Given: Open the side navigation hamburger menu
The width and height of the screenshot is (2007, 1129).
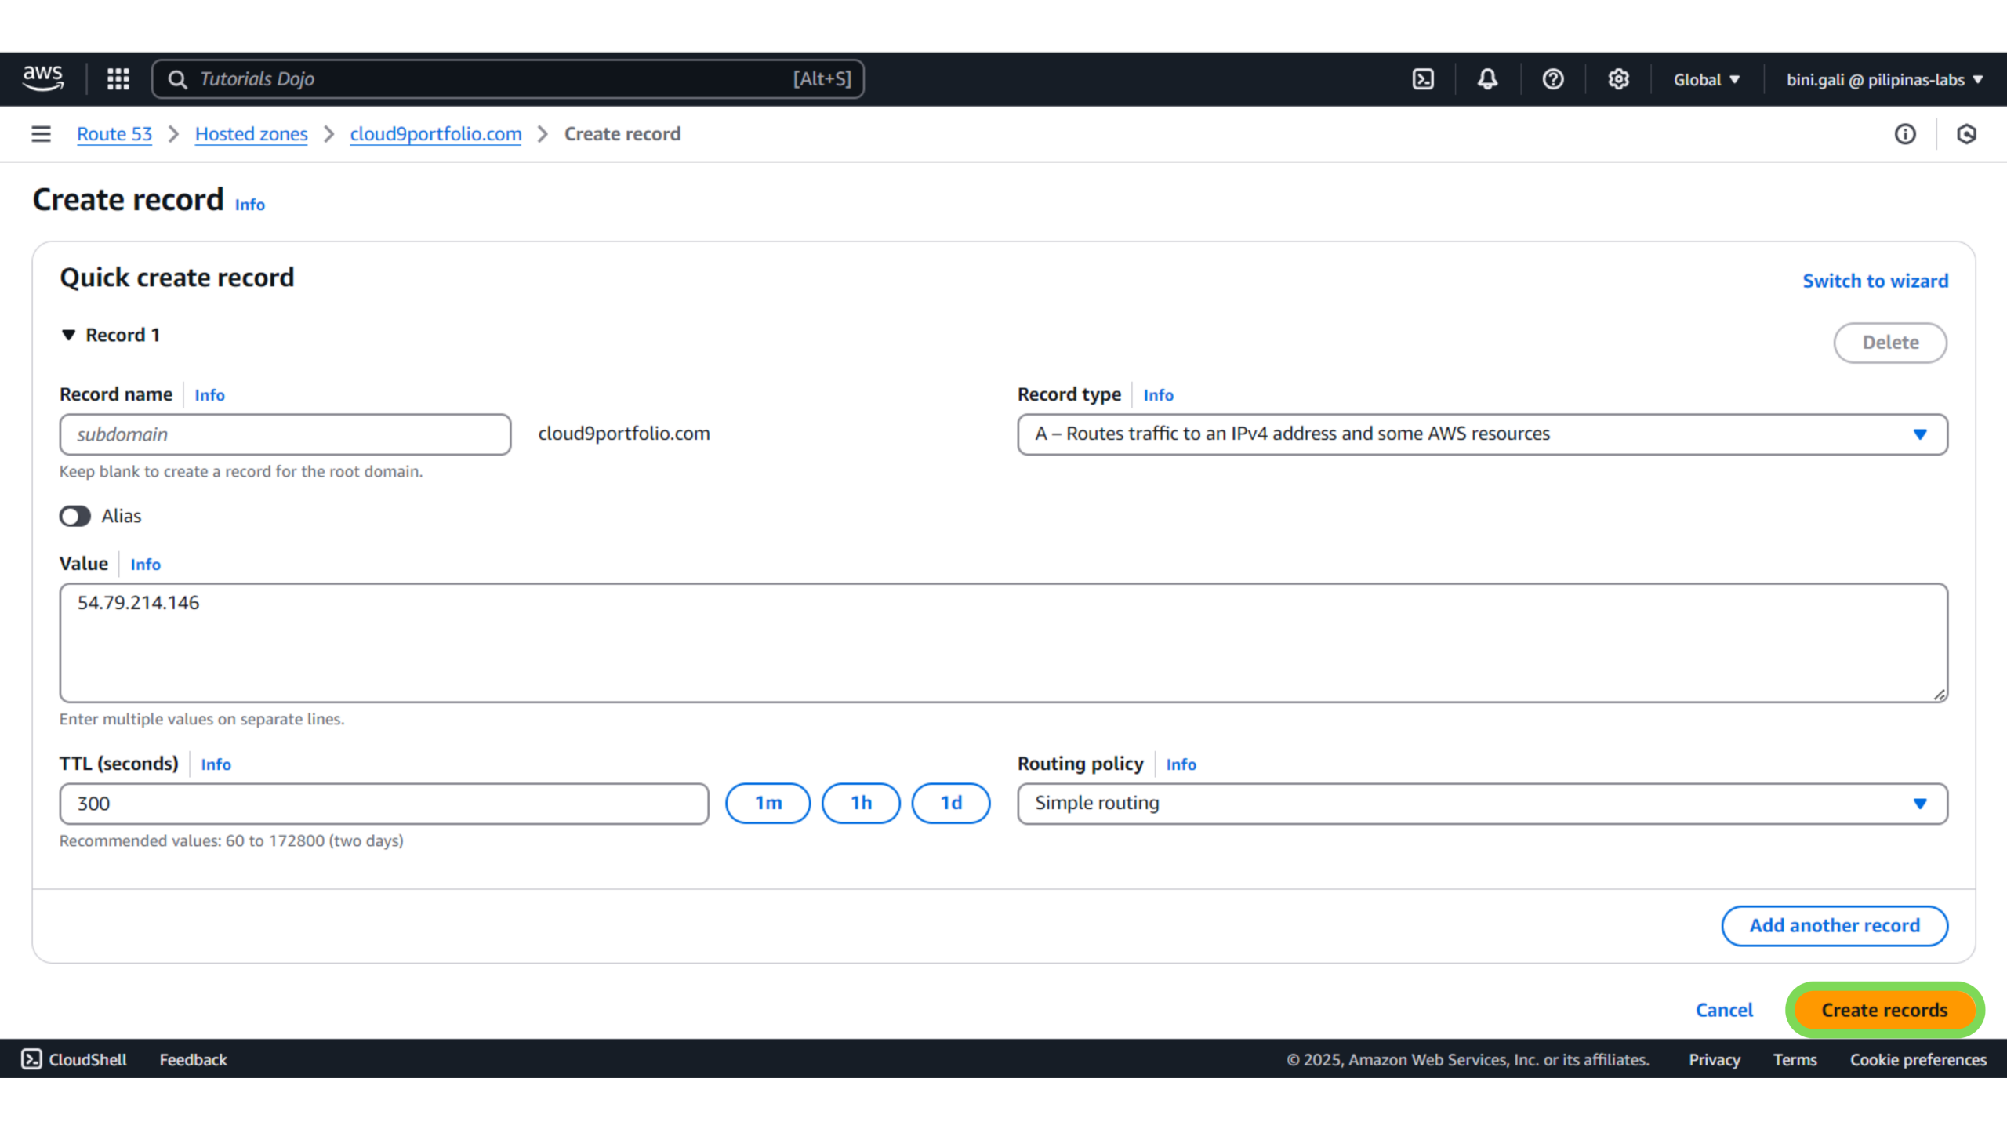Looking at the screenshot, I should tap(41, 134).
